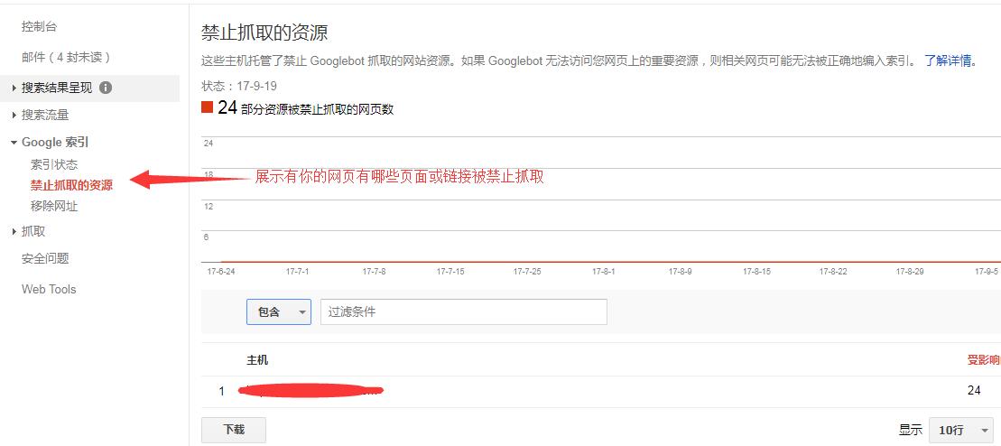
Task: Expand the 搜索结果呈现 section
Action: (x=57, y=88)
